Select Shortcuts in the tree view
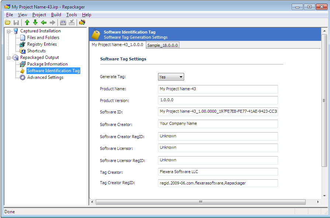This screenshot has height=218, width=330. (36, 51)
